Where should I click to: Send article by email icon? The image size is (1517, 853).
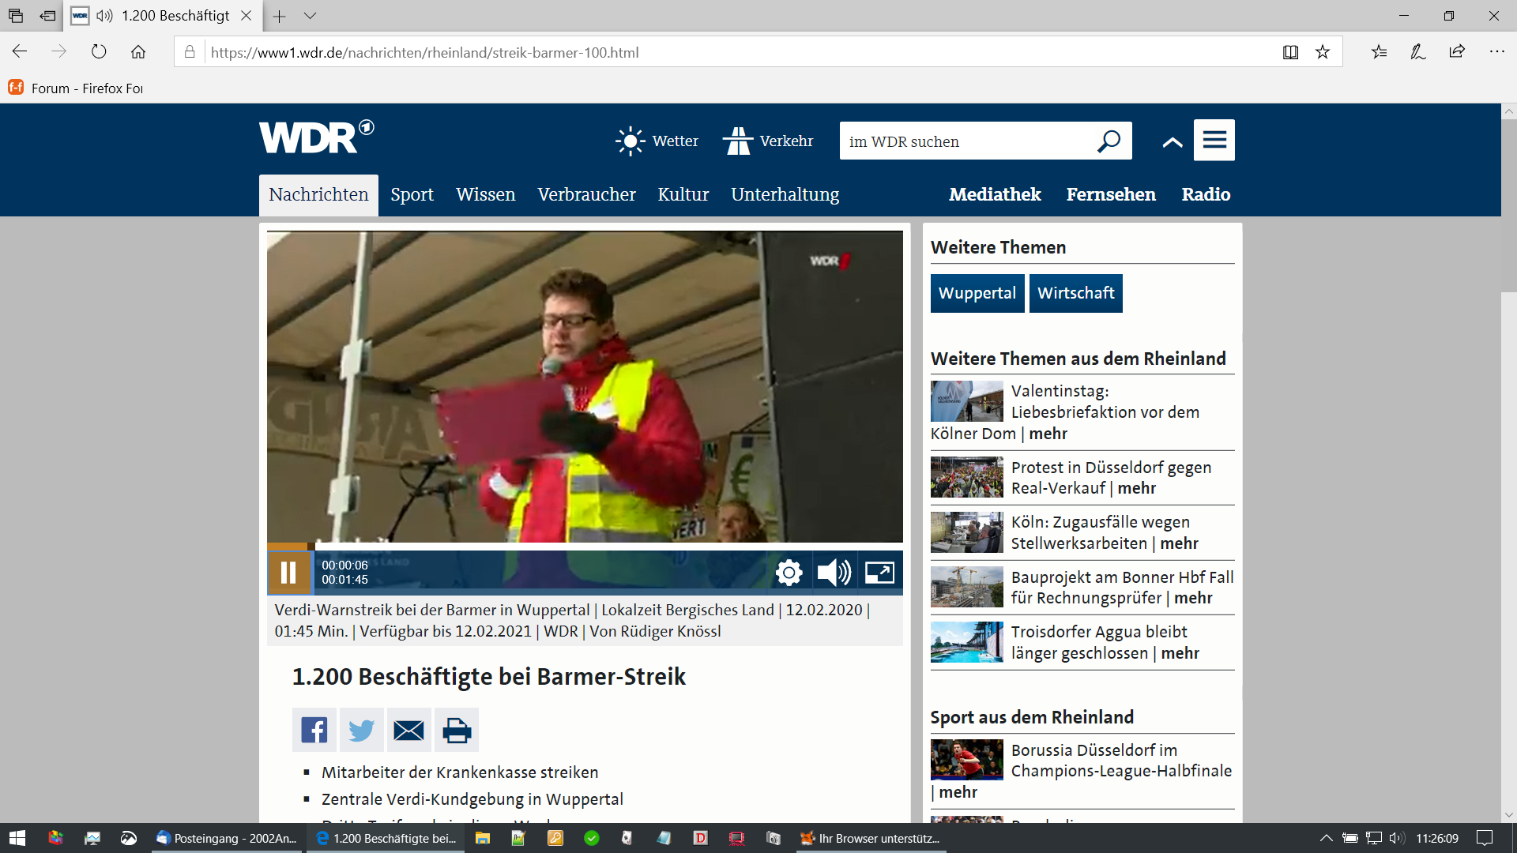pyautogui.click(x=408, y=730)
